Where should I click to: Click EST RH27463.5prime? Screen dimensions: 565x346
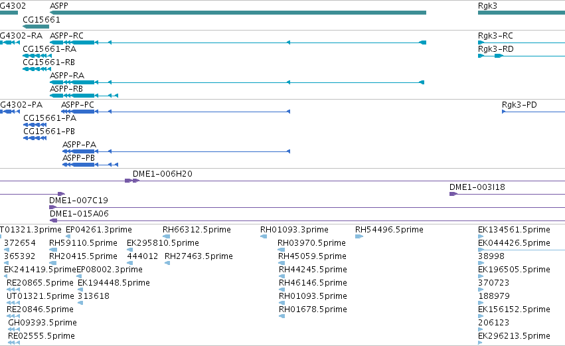199,256
